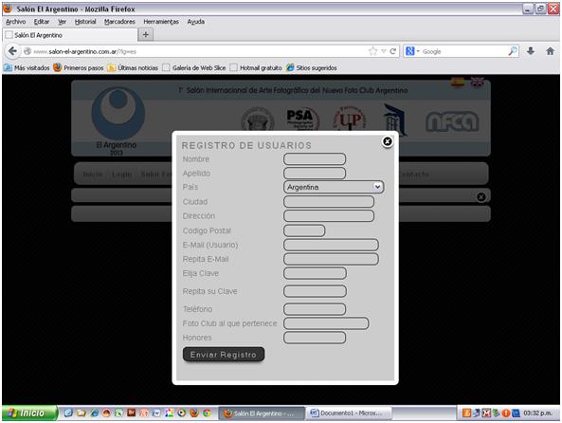The height and width of the screenshot is (423, 562).
Task: Switch site language with the Spanish flag
Action: tap(458, 83)
